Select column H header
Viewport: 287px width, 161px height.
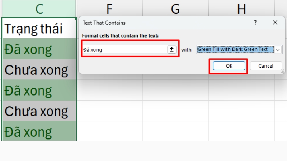[241, 9]
